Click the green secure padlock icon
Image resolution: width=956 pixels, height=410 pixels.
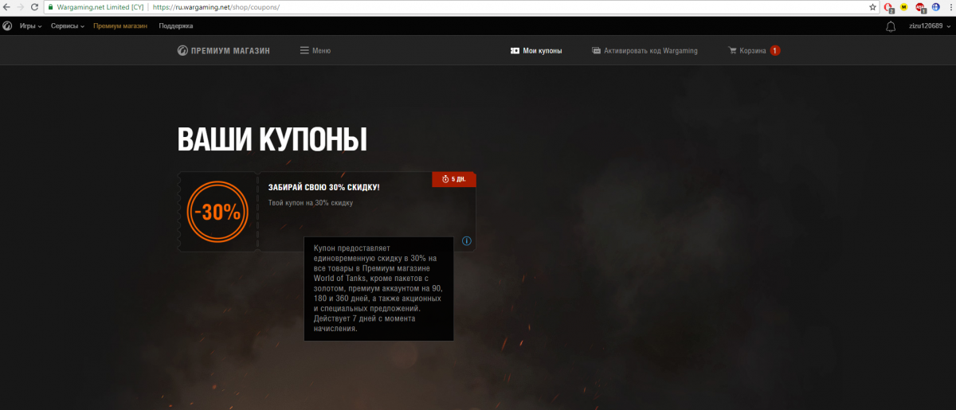coord(51,6)
